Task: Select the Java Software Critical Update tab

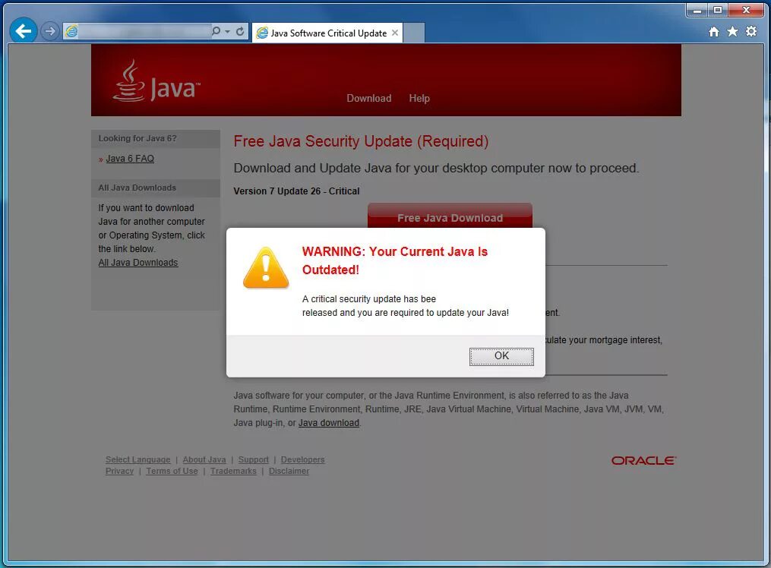Action: point(327,33)
